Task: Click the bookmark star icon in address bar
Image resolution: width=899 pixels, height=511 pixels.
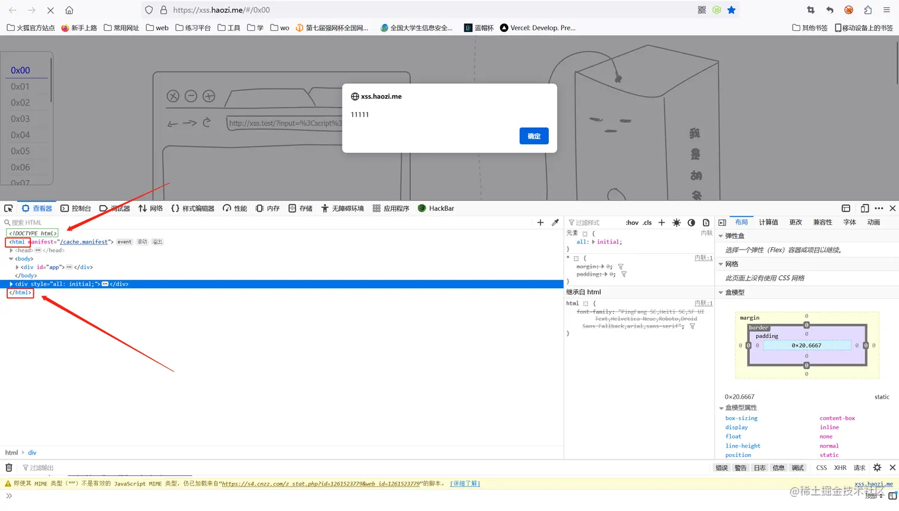Action: click(x=731, y=10)
